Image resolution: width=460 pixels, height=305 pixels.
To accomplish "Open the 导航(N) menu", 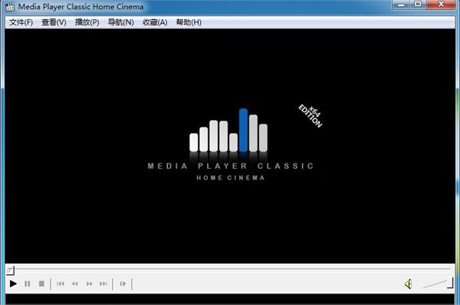I will [x=120, y=22].
